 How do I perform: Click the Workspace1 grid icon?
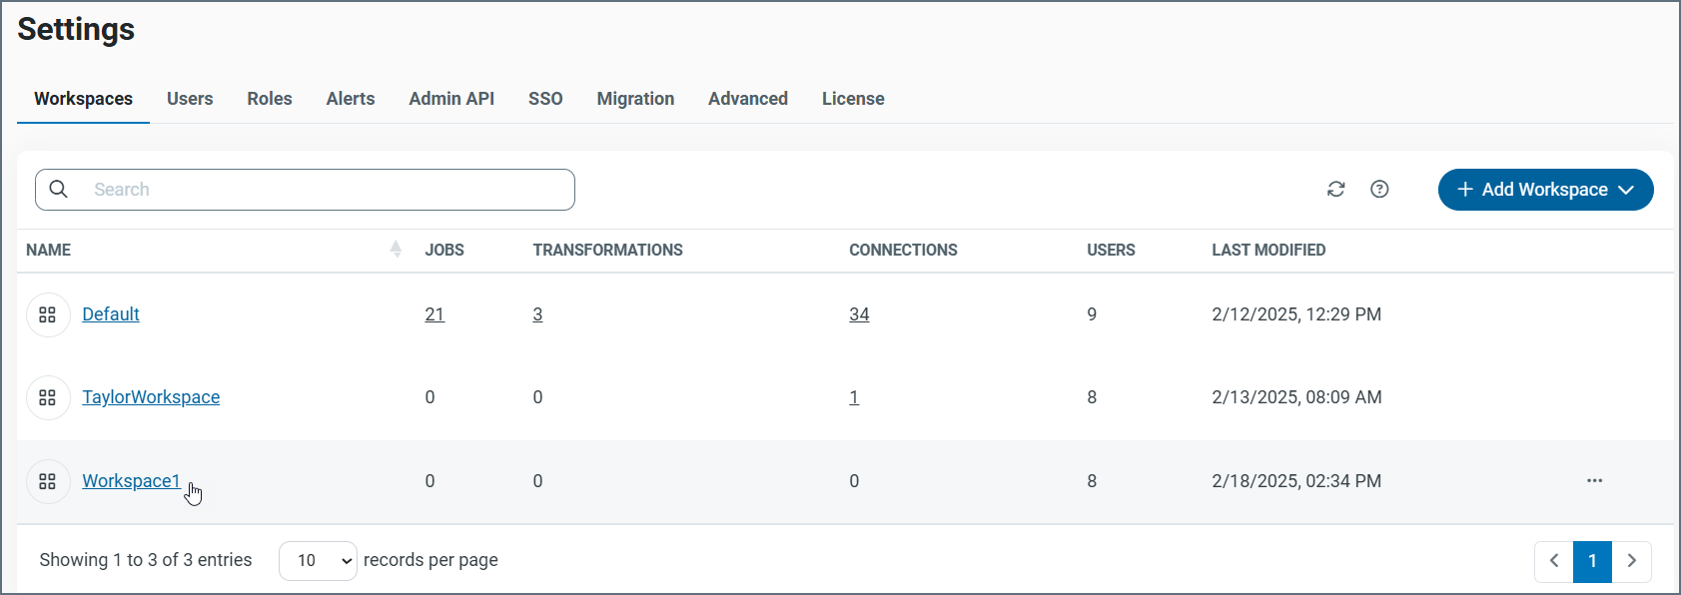click(47, 482)
